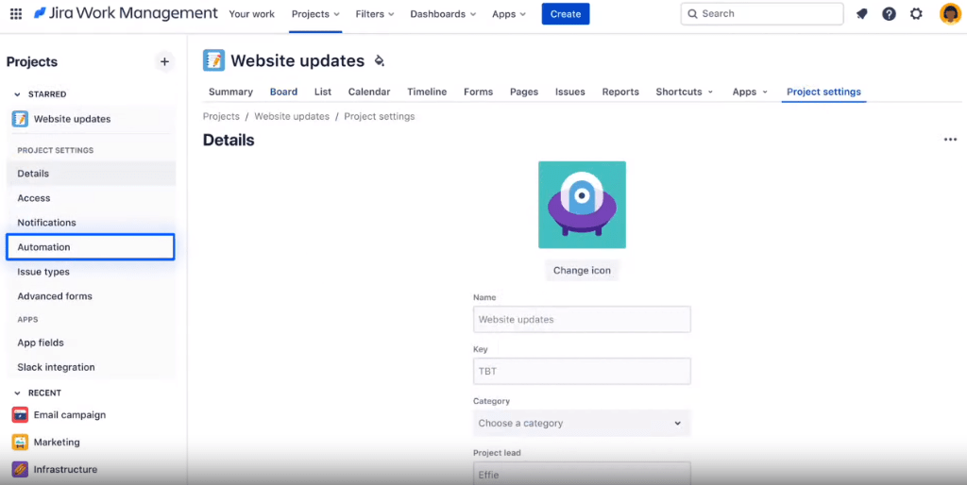Click the Search input field
This screenshot has height=485, width=967.
pos(762,13)
